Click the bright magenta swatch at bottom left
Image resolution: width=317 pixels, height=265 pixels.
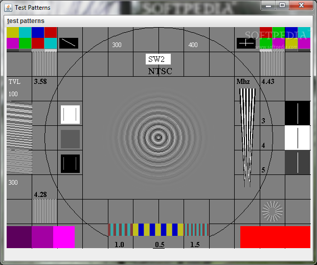64,237
